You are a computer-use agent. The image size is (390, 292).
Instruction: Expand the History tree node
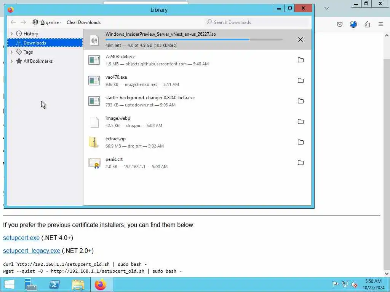11,33
